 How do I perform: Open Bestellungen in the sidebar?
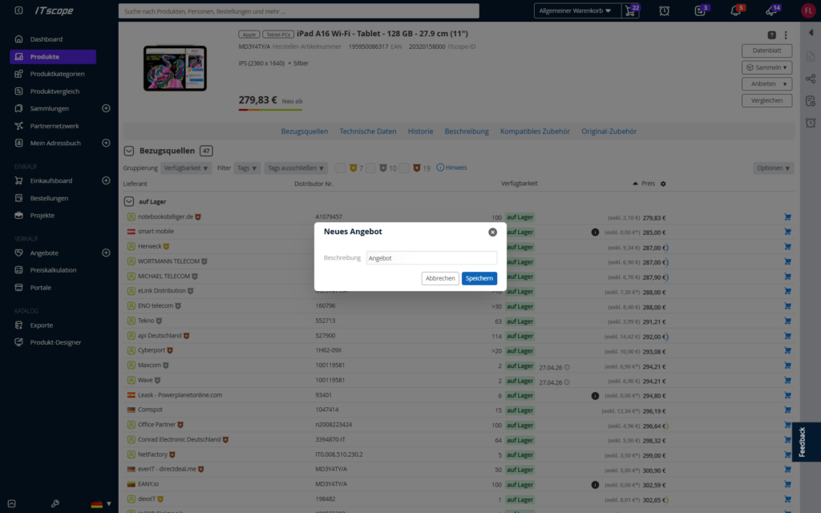49,198
